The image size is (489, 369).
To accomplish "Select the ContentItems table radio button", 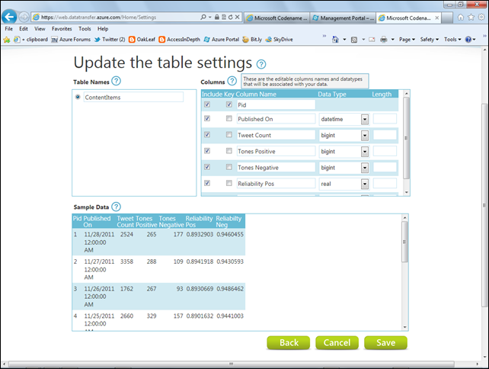I will pyautogui.click(x=78, y=97).
